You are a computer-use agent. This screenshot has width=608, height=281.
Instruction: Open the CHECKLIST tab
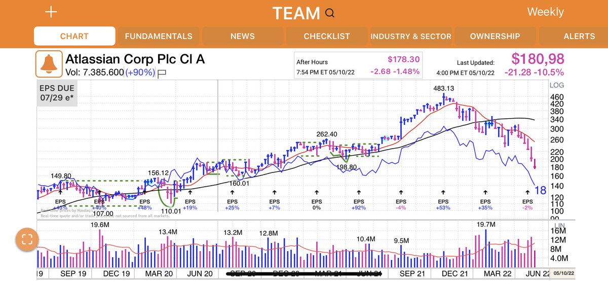tap(327, 36)
